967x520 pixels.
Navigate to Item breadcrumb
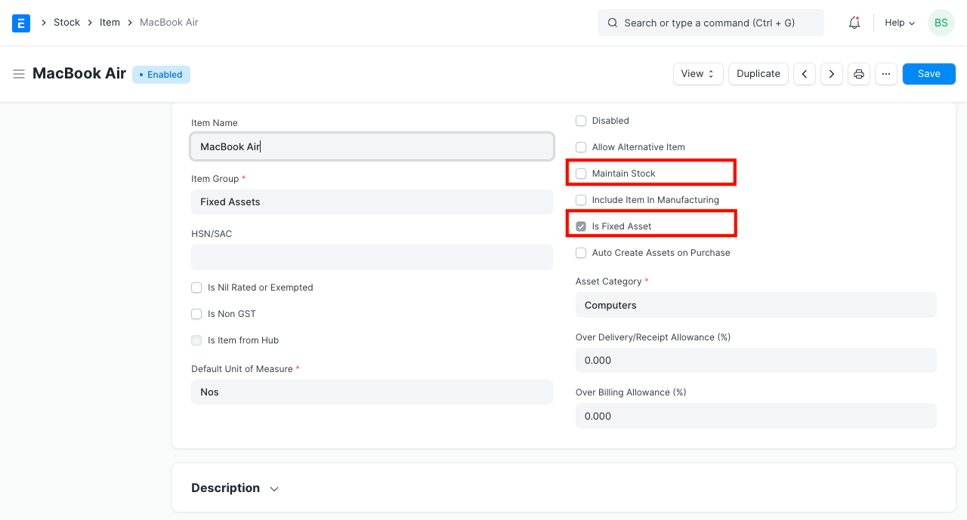[110, 23]
